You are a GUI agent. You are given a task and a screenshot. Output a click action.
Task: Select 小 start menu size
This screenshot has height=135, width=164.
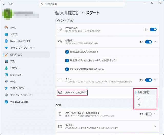(x=145, y=99)
